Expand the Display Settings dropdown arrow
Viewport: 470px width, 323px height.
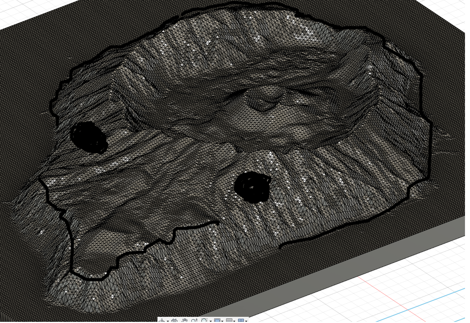click(222, 321)
